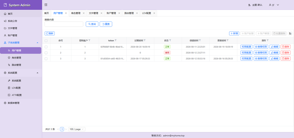Tick the checkbox for row 2
The width and height of the screenshot is (294, 138).
click(46, 53)
